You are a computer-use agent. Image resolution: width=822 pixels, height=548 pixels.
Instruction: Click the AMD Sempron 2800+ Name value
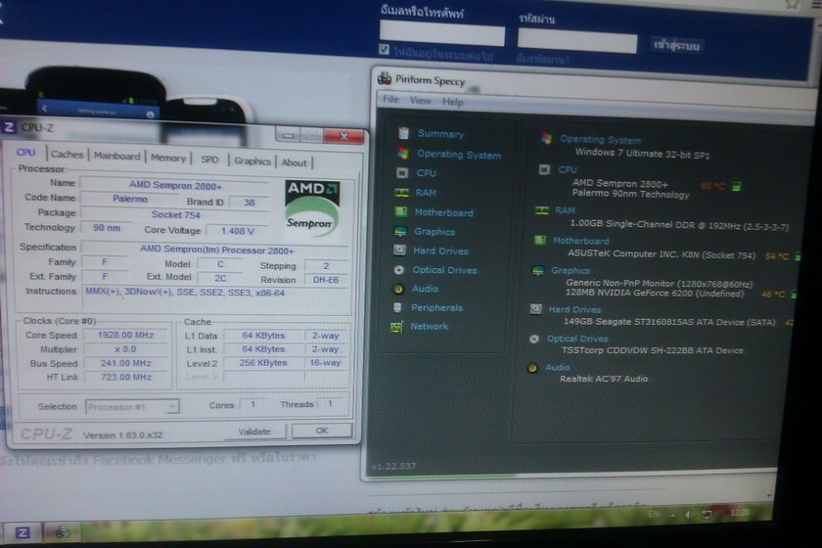pyautogui.click(x=175, y=185)
